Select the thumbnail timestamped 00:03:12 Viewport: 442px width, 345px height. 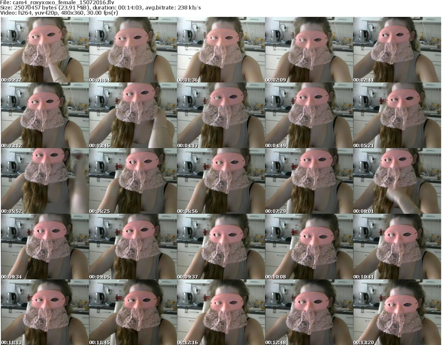click(45, 115)
